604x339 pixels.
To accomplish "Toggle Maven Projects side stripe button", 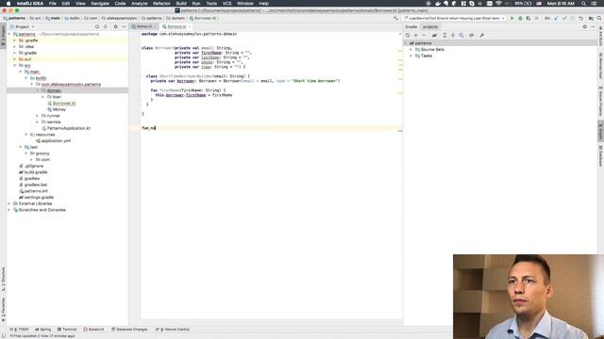I will 600,102.
